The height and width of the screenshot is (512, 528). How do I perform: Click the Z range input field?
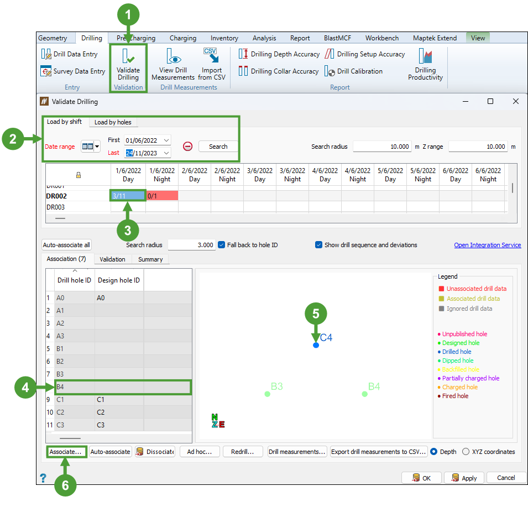click(x=478, y=147)
